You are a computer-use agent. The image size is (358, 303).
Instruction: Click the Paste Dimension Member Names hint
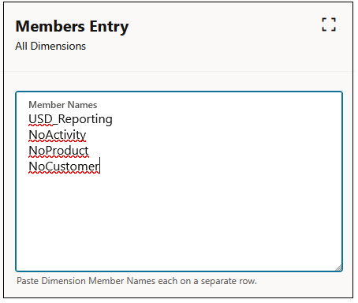136,281
